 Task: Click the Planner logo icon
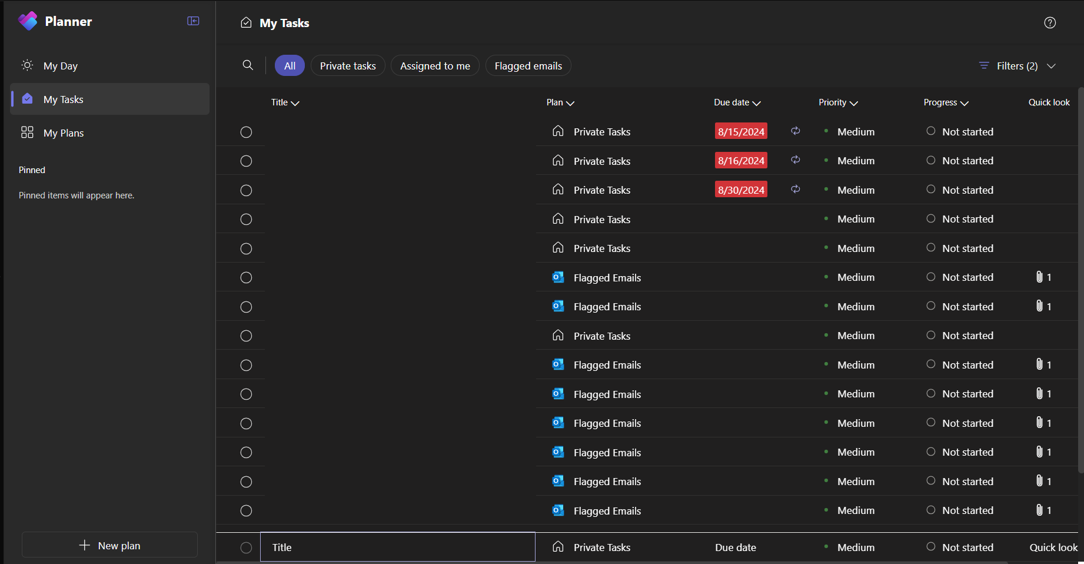(28, 21)
